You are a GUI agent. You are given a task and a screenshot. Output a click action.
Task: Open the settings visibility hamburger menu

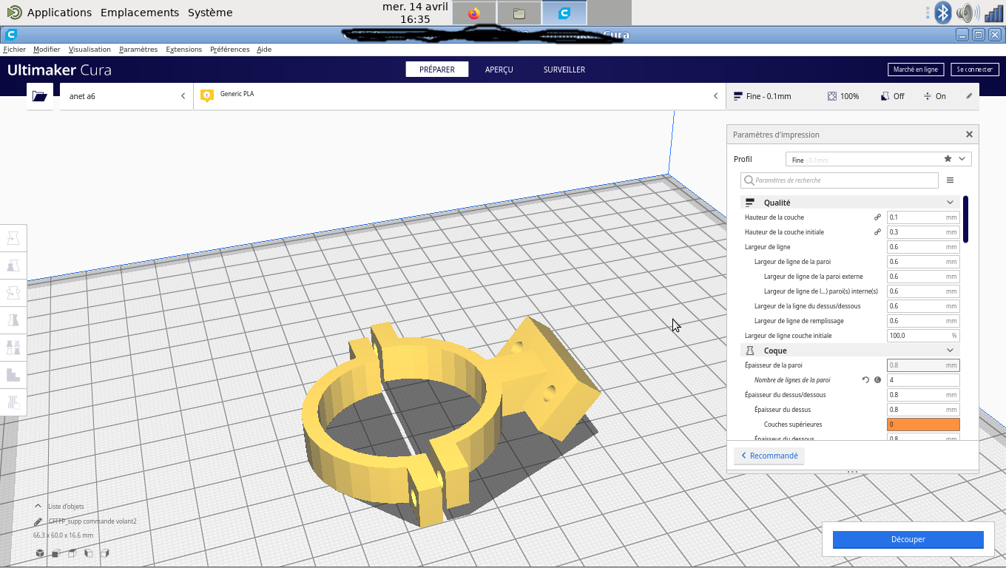tap(951, 180)
